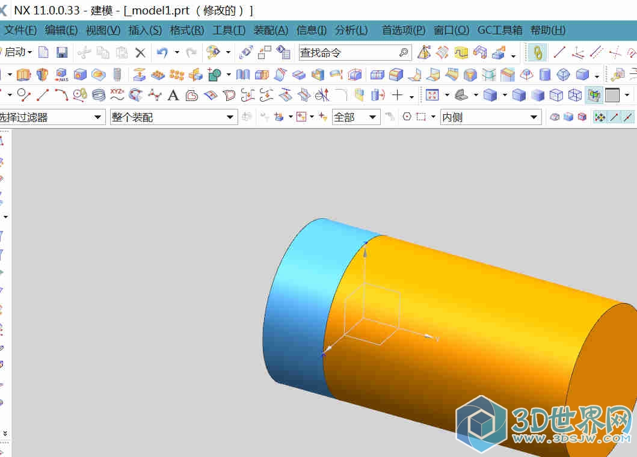Image resolution: width=637 pixels, height=457 pixels.
Task: Delete selection with the X icon
Action: (x=140, y=52)
